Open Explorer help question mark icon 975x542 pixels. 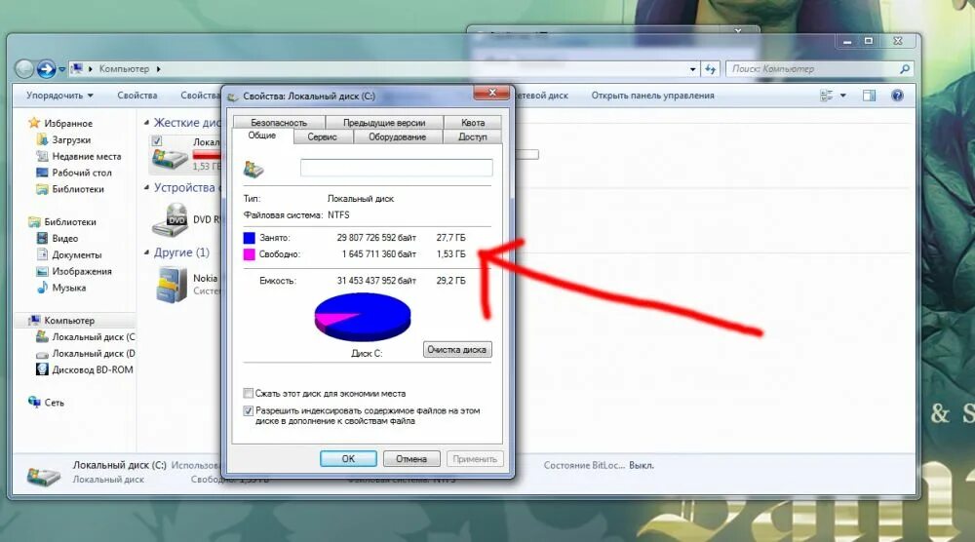point(897,96)
